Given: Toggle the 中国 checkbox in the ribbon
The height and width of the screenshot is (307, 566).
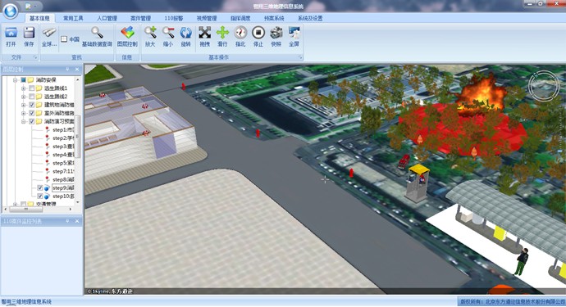Looking at the screenshot, I should coord(64,39).
